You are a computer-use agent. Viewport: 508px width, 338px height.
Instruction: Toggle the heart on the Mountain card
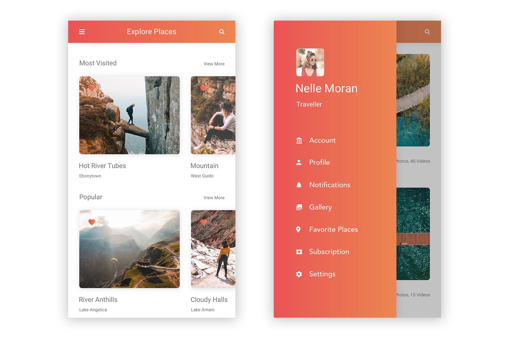[x=203, y=88]
